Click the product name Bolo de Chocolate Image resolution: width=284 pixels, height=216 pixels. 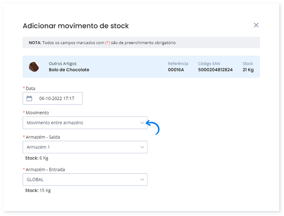click(69, 70)
